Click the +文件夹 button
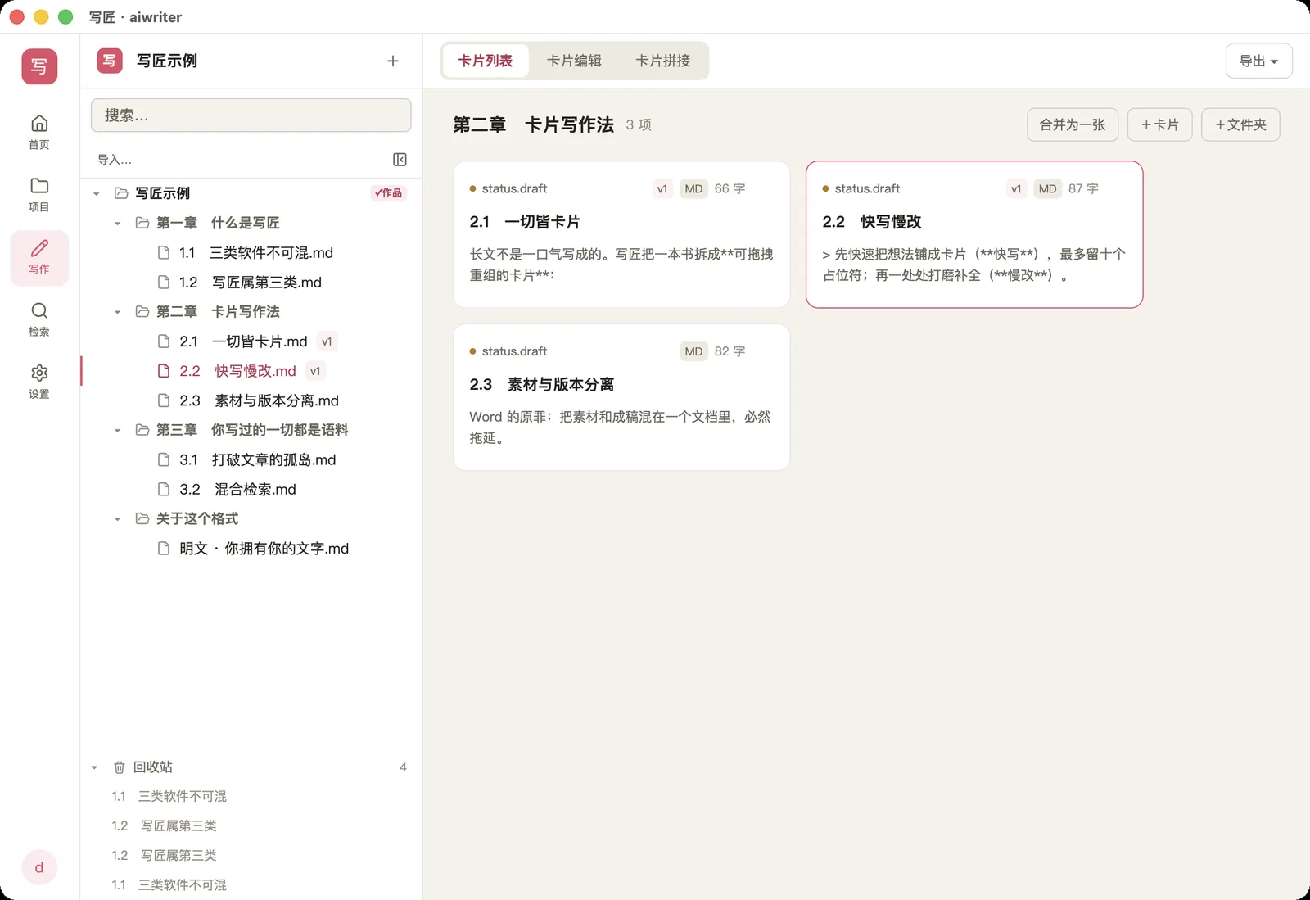Viewport: 1310px width, 900px height. [1240, 124]
